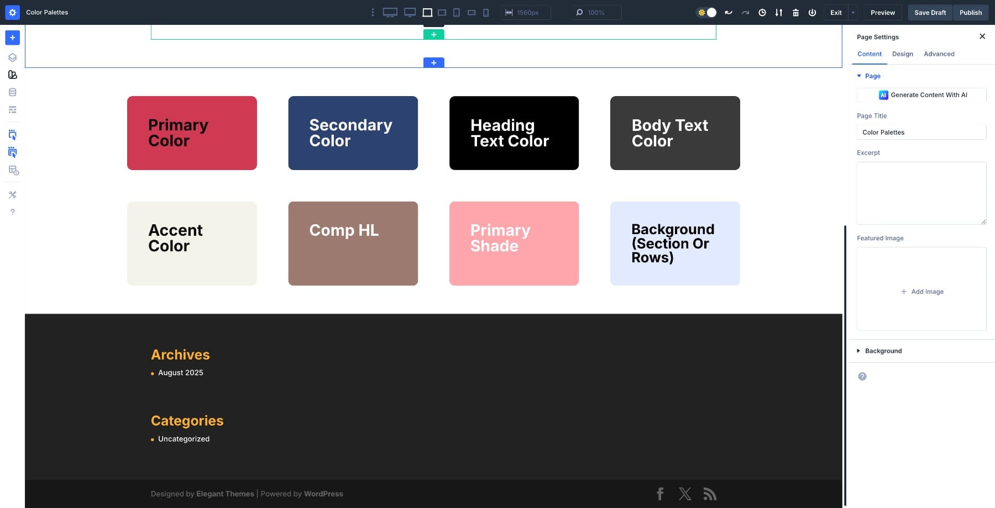Viewport: 995px width, 508px height.
Task: Toggle the light/dark mode switch
Action: [706, 13]
